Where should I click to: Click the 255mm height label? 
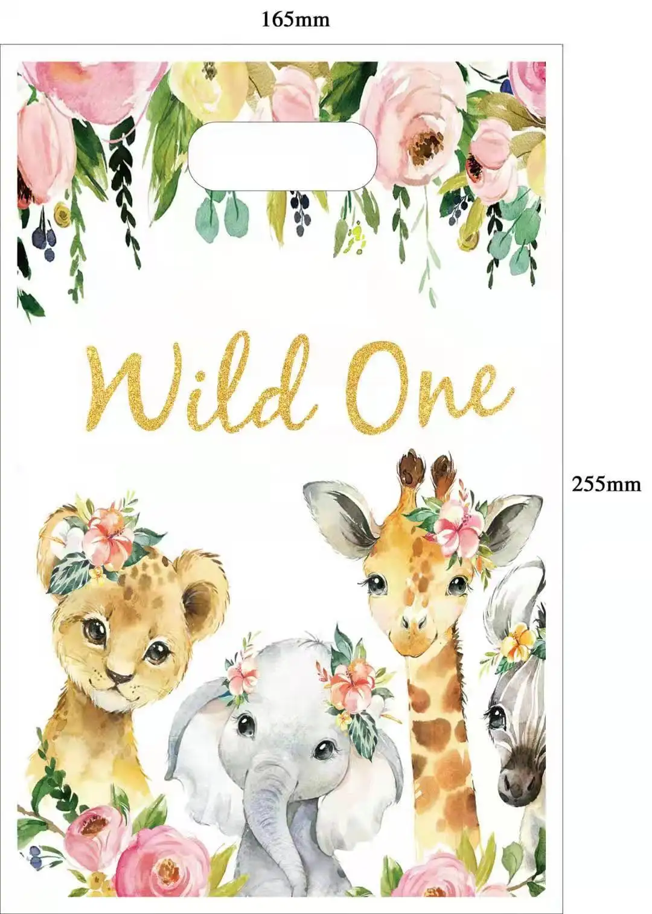click(606, 483)
